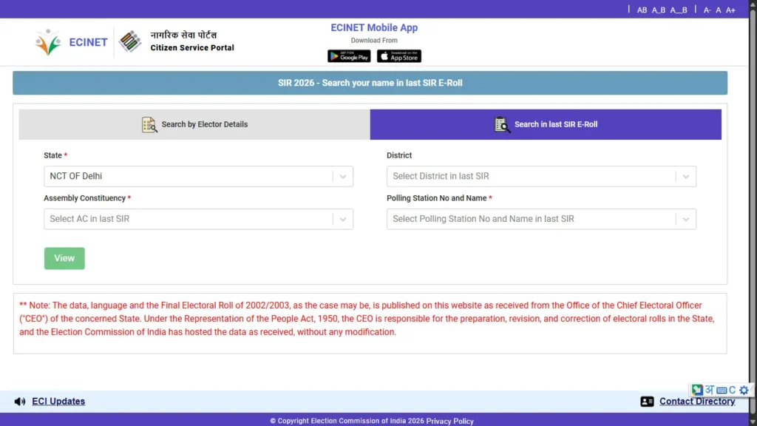This screenshot has height=426, width=757.
Task: Click the Contact Directory card icon
Action: (647, 402)
